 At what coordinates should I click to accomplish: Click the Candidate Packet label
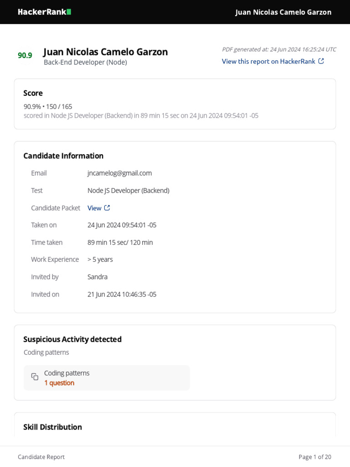[x=56, y=208]
